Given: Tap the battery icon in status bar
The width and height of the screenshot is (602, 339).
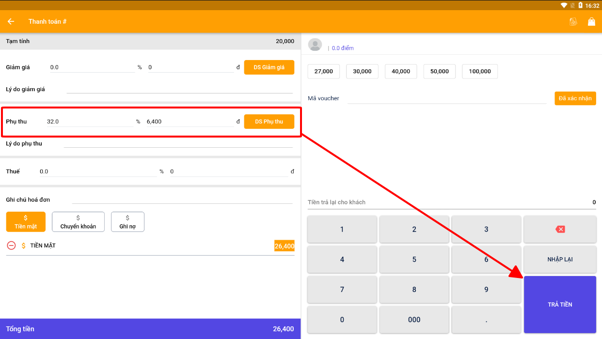Looking at the screenshot, I should (x=580, y=5).
